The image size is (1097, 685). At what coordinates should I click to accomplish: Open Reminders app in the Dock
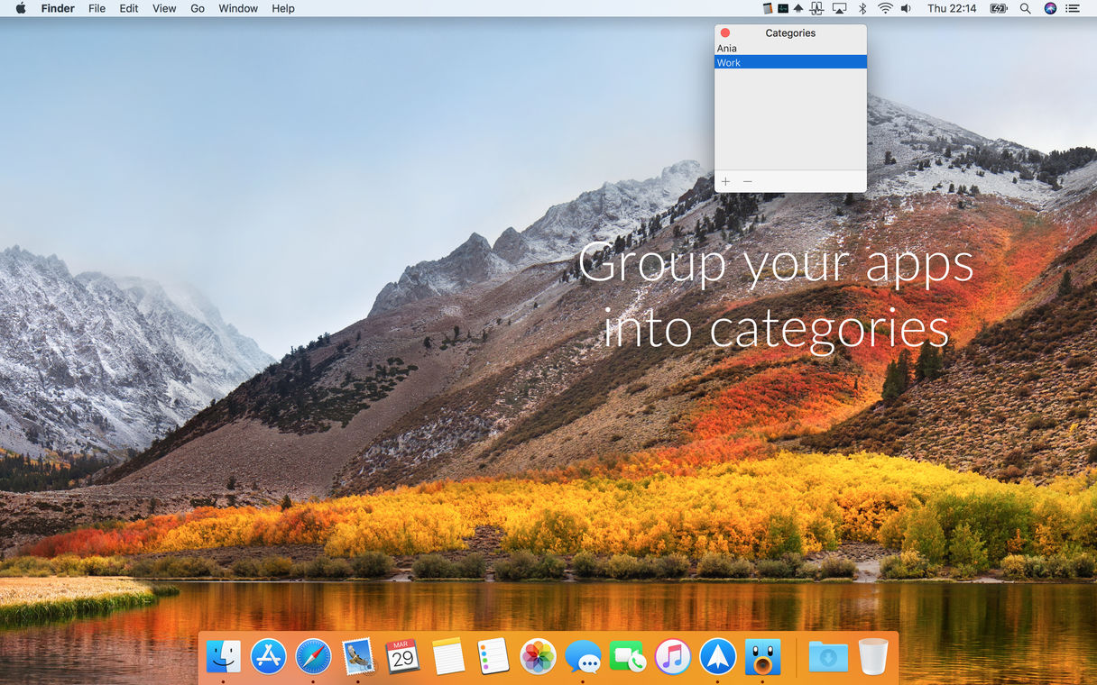point(493,656)
